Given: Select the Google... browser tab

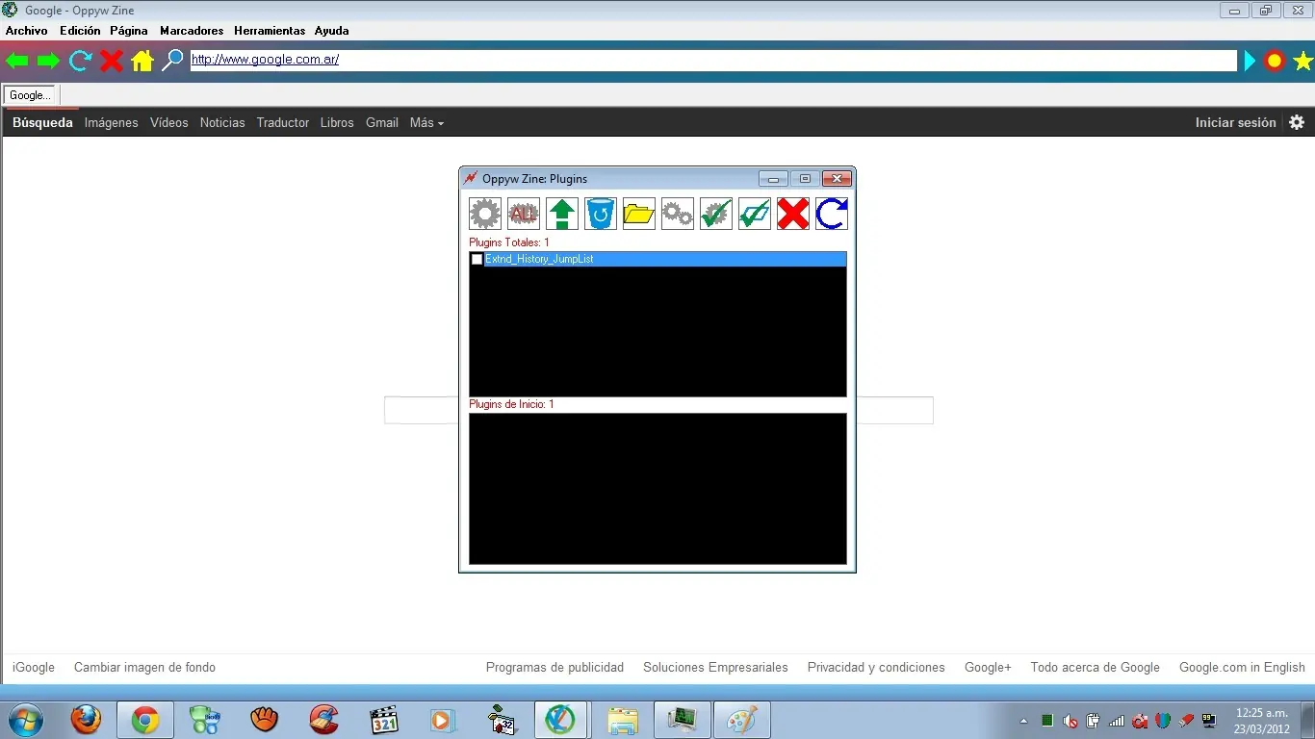Looking at the screenshot, I should point(31,95).
